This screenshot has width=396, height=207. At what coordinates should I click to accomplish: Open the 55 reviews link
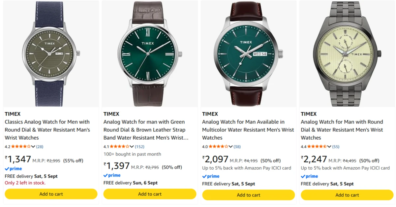[x=336, y=147]
